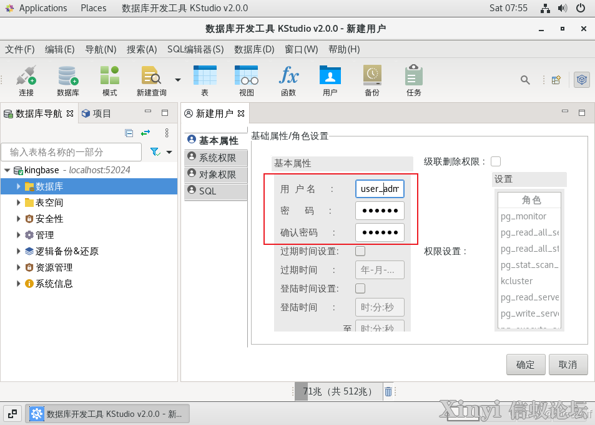Click the network icon in system tray
Viewport: 595px width, 425px height.
(545, 8)
